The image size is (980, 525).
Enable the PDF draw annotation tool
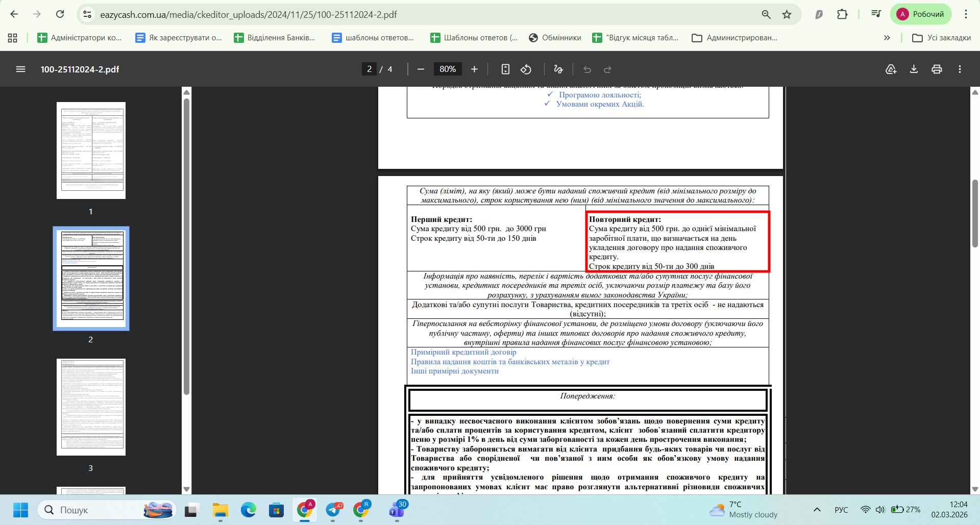558,69
